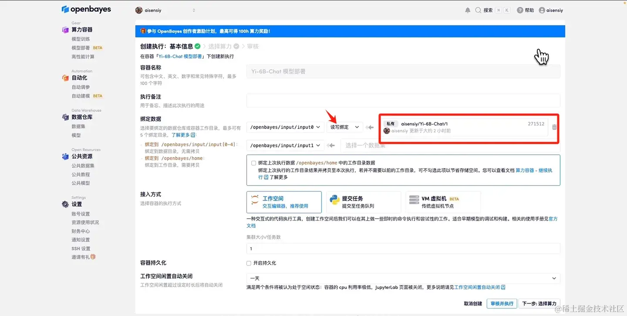Click the 执行备注 input field
The width and height of the screenshot is (627, 316).
(403, 101)
